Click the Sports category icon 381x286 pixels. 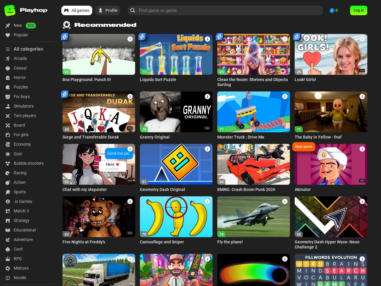pos(8,192)
